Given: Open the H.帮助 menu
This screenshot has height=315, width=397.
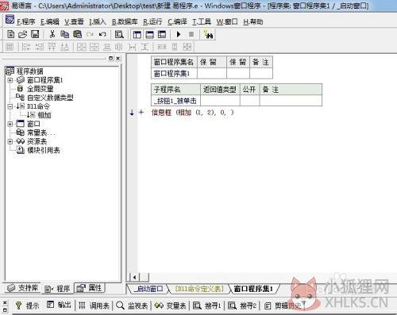Looking at the screenshot, I should (253, 21).
